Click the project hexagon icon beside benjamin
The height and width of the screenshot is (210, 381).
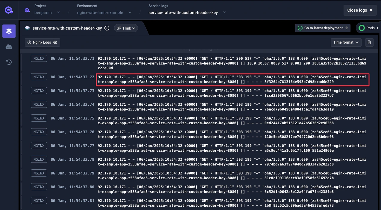pyautogui.click(x=27, y=10)
